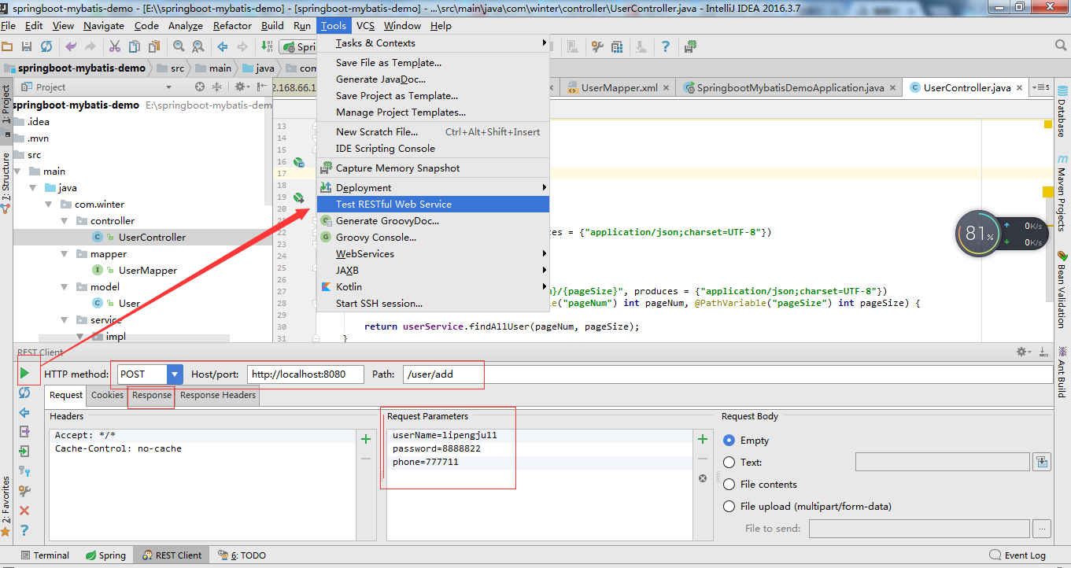Add a request parameter with the green plus

[x=703, y=439]
